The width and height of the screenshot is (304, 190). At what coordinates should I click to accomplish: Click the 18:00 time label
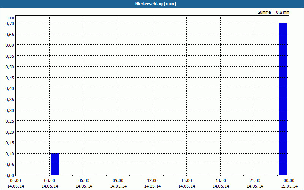[221, 181]
